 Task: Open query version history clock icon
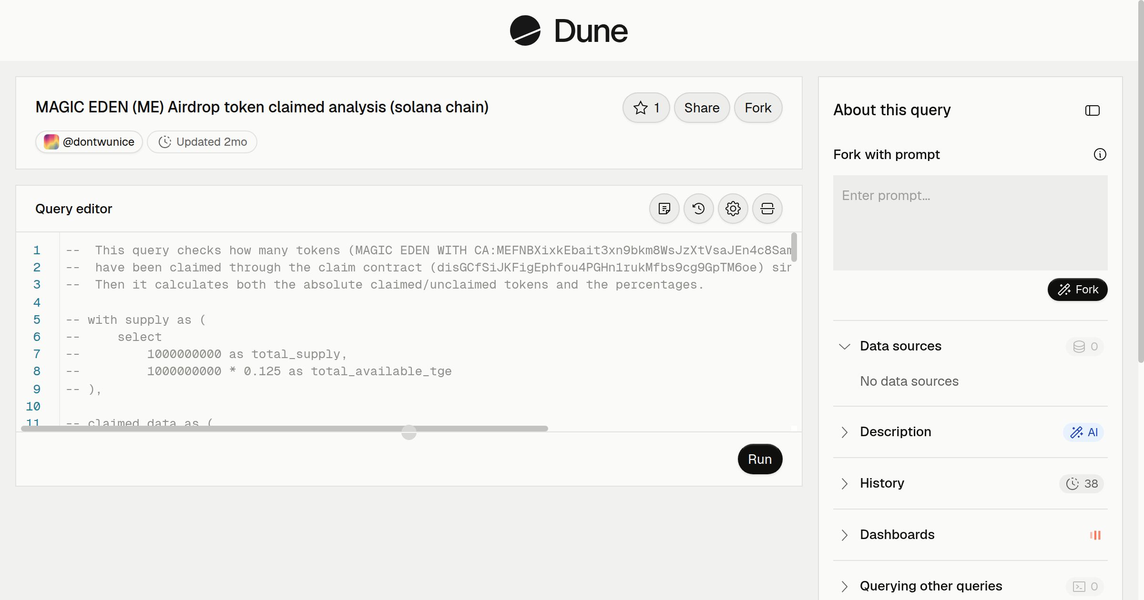pyautogui.click(x=698, y=209)
